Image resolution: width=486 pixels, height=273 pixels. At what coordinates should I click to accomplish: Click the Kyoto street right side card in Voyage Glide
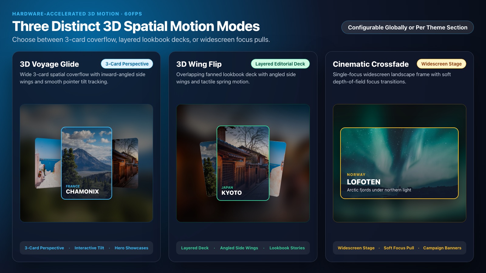[x=125, y=163]
